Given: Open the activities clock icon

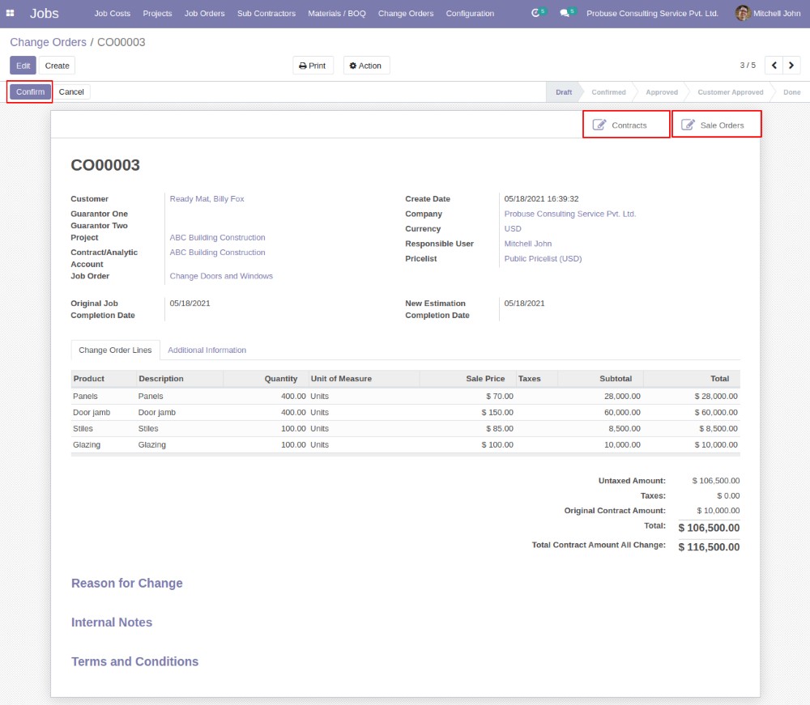Looking at the screenshot, I should point(535,13).
